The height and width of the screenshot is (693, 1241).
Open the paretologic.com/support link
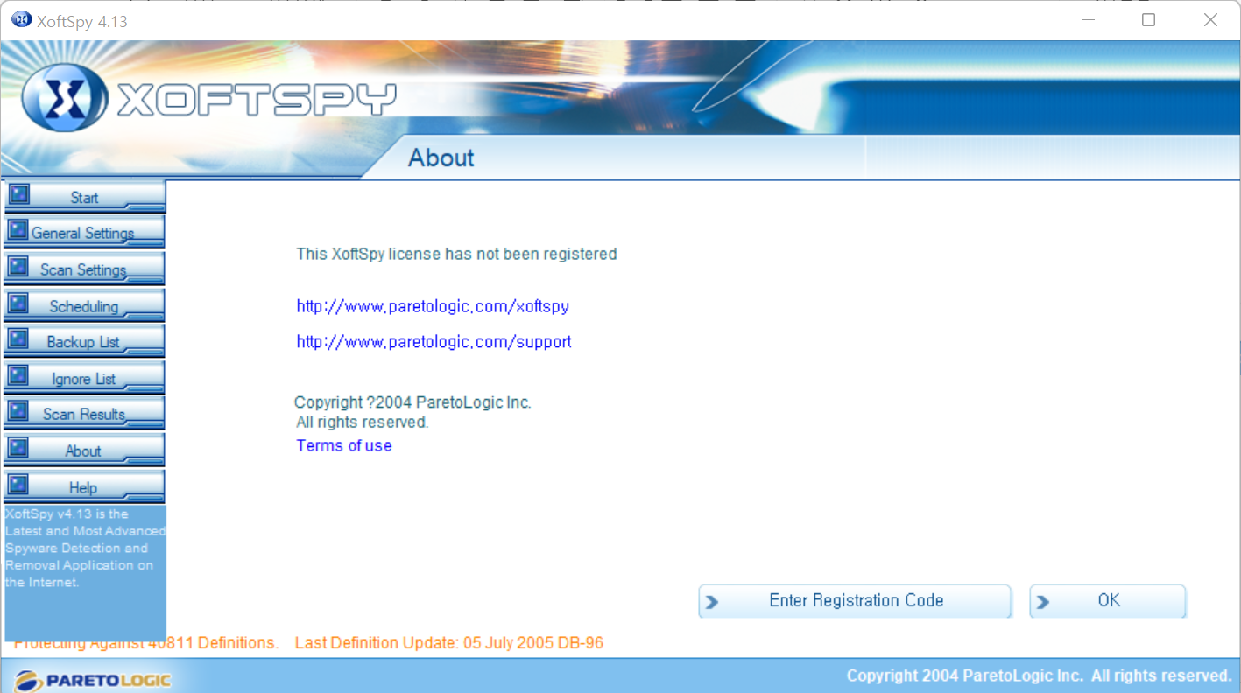(x=434, y=342)
